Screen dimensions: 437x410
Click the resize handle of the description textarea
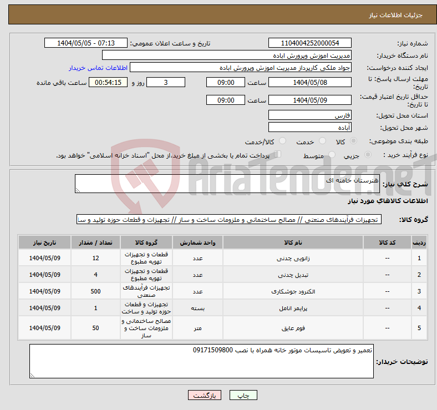(78, 190)
